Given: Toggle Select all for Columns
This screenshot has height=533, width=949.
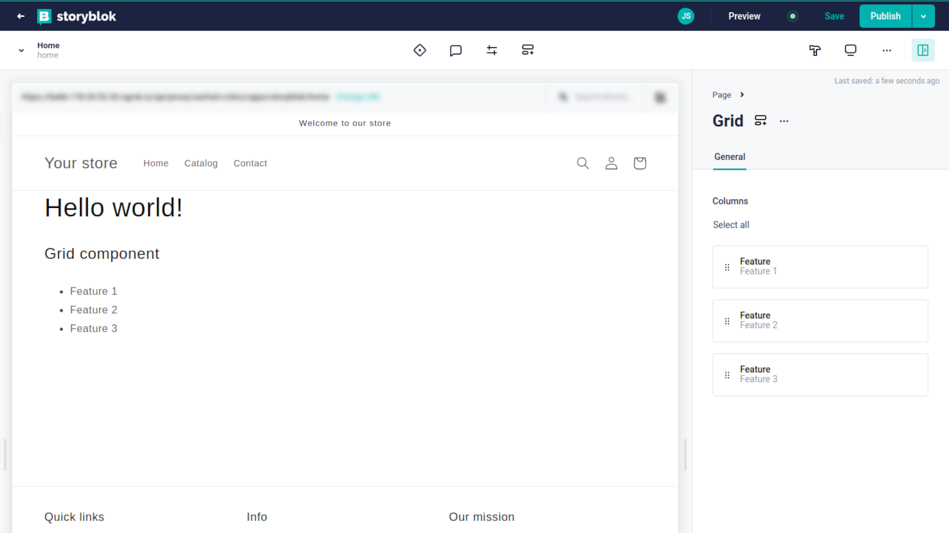Looking at the screenshot, I should pyautogui.click(x=731, y=224).
